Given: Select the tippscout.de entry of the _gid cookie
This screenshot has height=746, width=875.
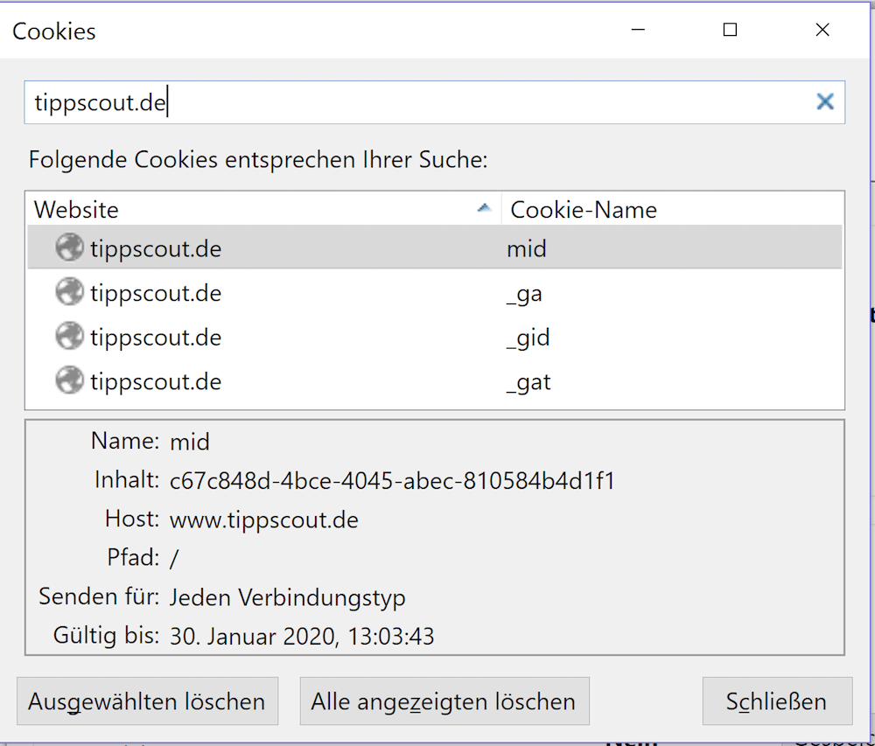Looking at the screenshot, I should click(x=156, y=338).
